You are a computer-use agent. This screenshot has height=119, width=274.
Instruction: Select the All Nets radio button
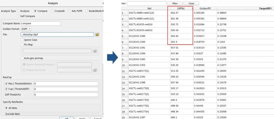(x=6, y=108)
